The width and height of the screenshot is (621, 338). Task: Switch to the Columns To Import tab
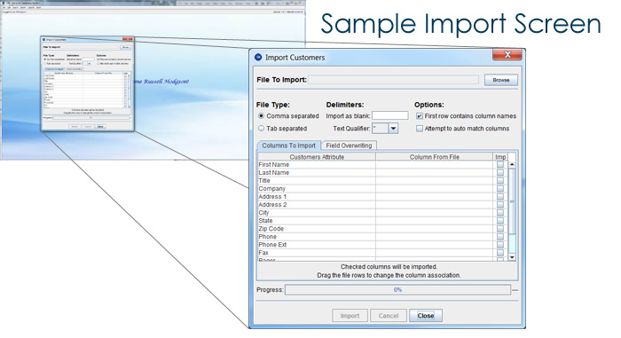tap(288, 145)
